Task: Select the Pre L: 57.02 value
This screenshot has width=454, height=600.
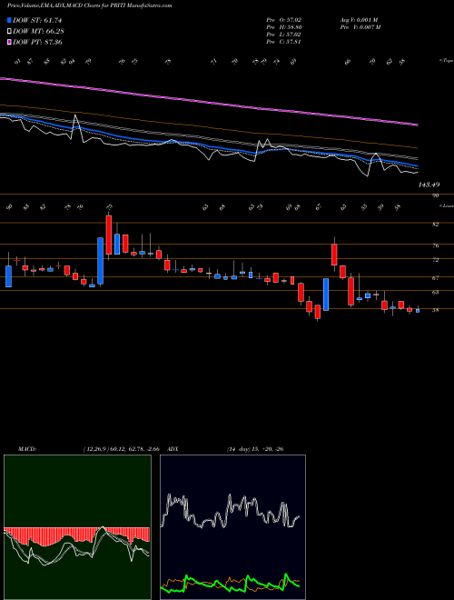Action: point(283,35)
